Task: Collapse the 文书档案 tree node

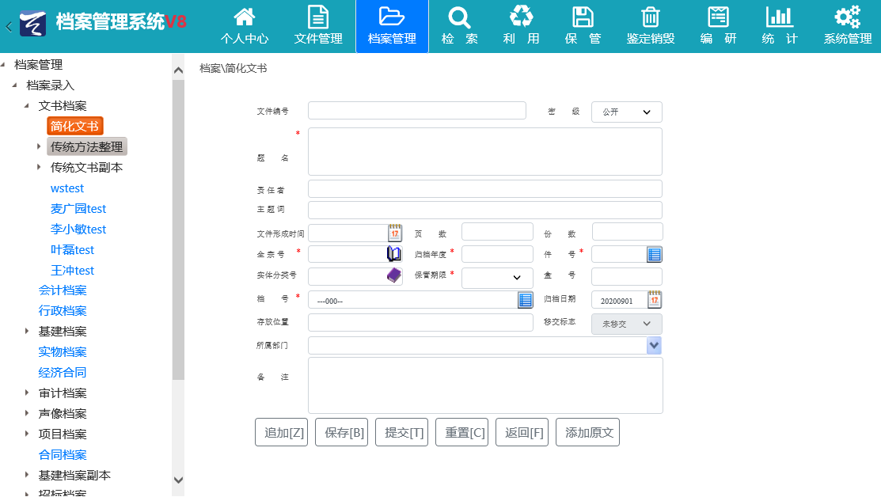Action: click(27, 106)
